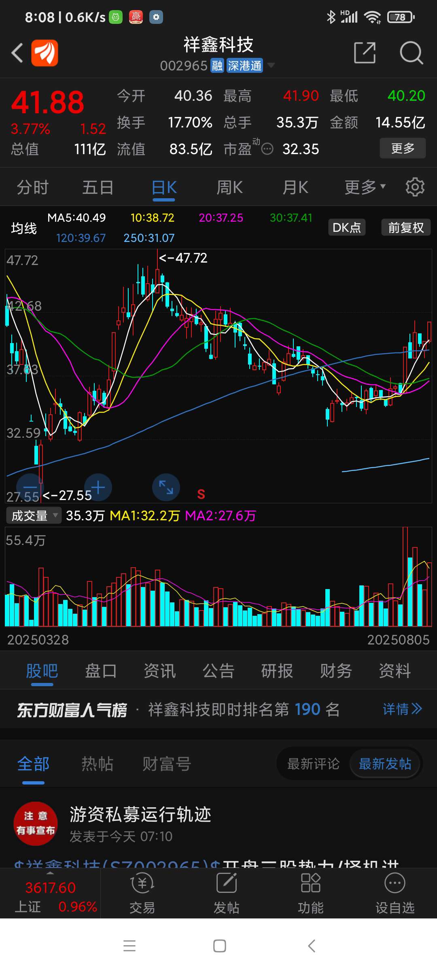Open the Eastmoney orange app logo
Screen dimensions: 437x971
tap(45, 53)
